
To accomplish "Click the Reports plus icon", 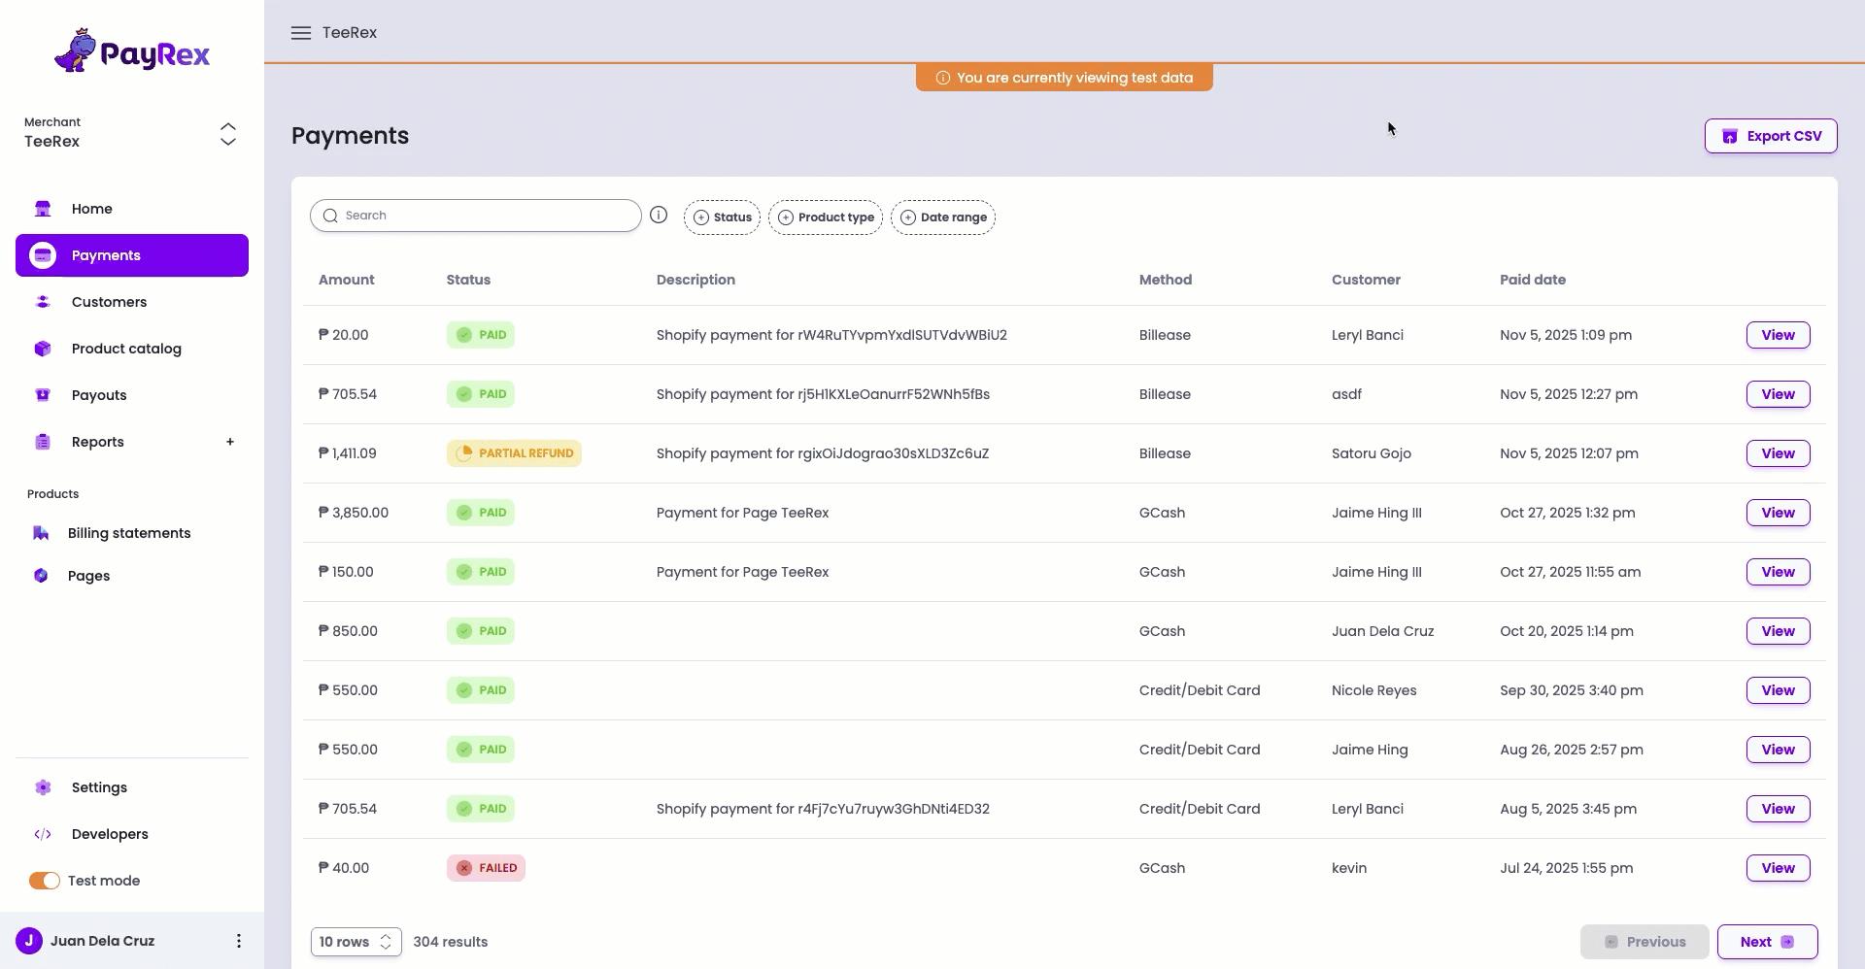I will tap(230, 442).
